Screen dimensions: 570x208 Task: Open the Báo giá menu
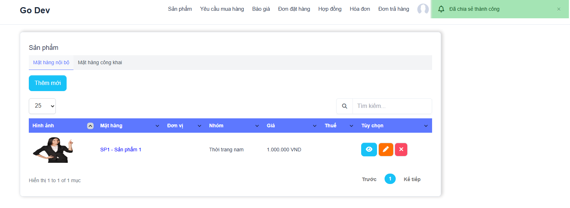point(261,9)
